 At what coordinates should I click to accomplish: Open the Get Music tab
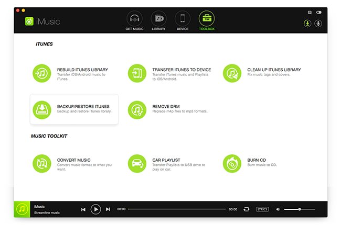point(134,21)
